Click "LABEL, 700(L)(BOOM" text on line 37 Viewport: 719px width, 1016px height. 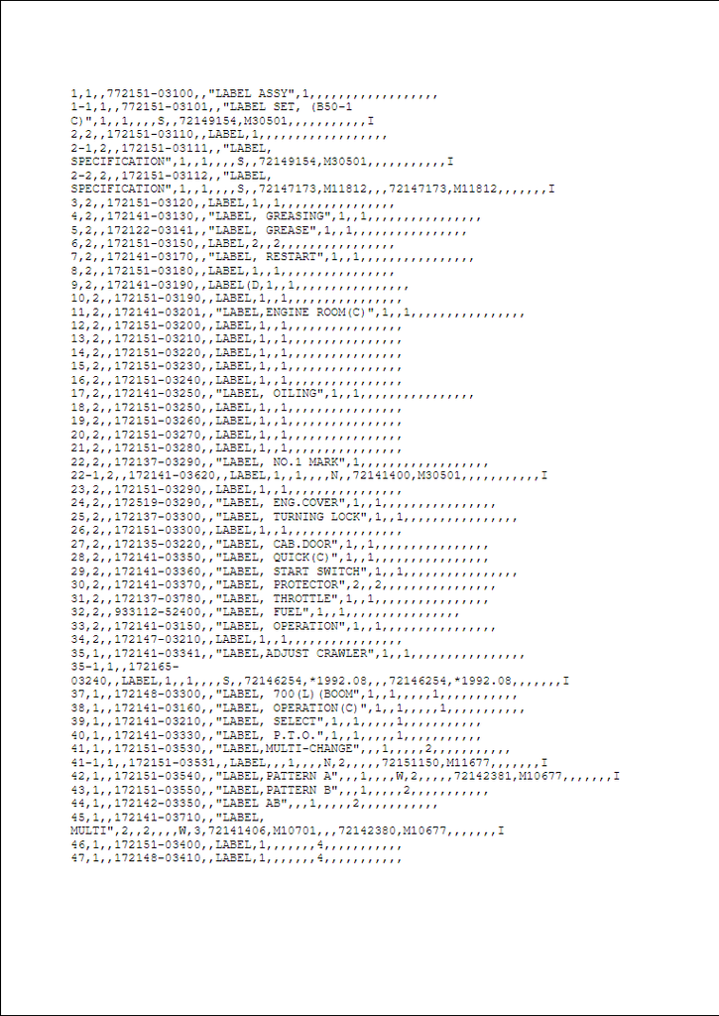tap(292, 695)
